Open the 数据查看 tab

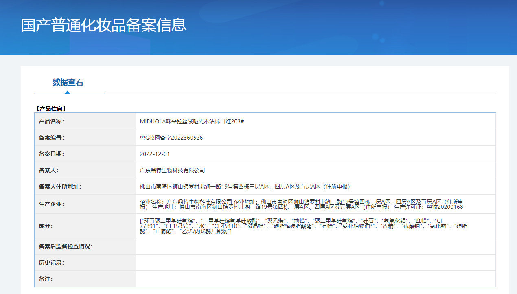[x=68, y=82]
